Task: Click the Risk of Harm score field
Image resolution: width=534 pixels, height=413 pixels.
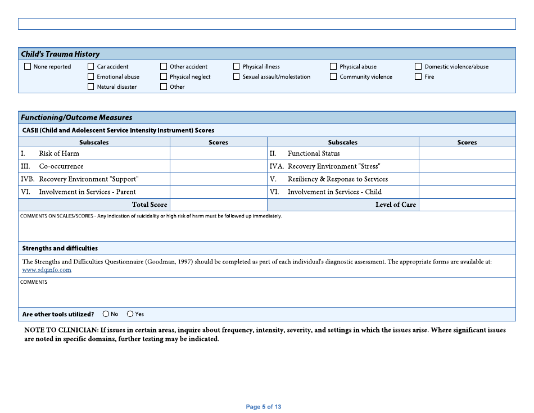Action: coord(218,154)
